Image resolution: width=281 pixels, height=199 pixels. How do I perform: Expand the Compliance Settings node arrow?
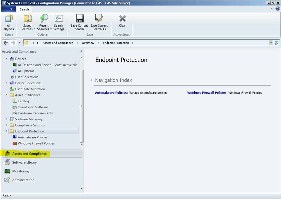click(x=6, y=125)
